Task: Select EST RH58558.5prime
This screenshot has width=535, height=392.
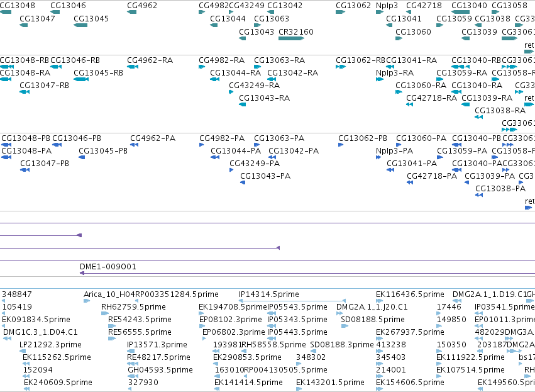Action: point(273,345)
